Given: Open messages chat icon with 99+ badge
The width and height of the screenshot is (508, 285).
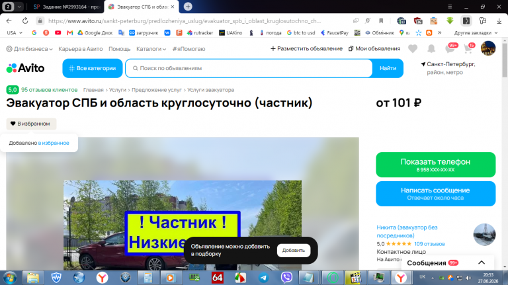Looking at the screenshot, I should 450,48.
